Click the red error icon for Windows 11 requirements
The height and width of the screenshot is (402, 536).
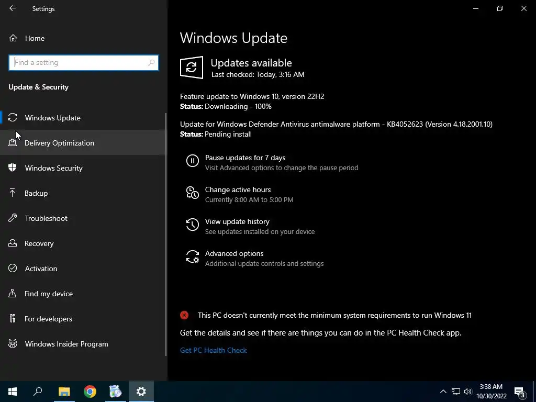pyautogui.click(x=184, y=315)
